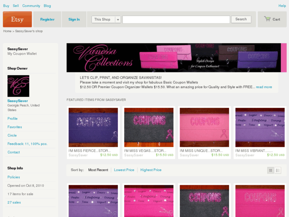Click SassySaver seller under MISS VEGAS item

(x=134, y=155)
